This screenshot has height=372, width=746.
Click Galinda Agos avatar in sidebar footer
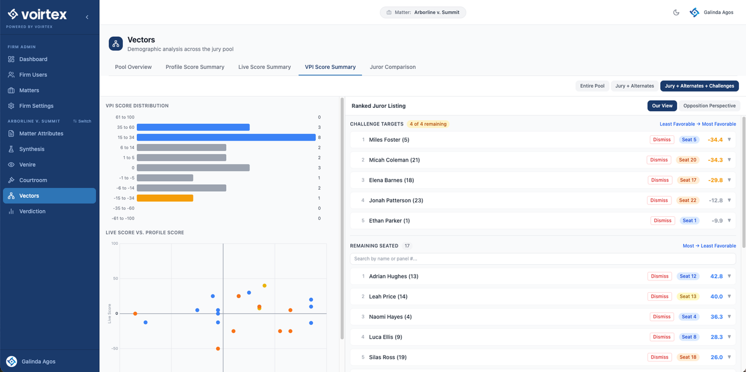coord(11,361)
